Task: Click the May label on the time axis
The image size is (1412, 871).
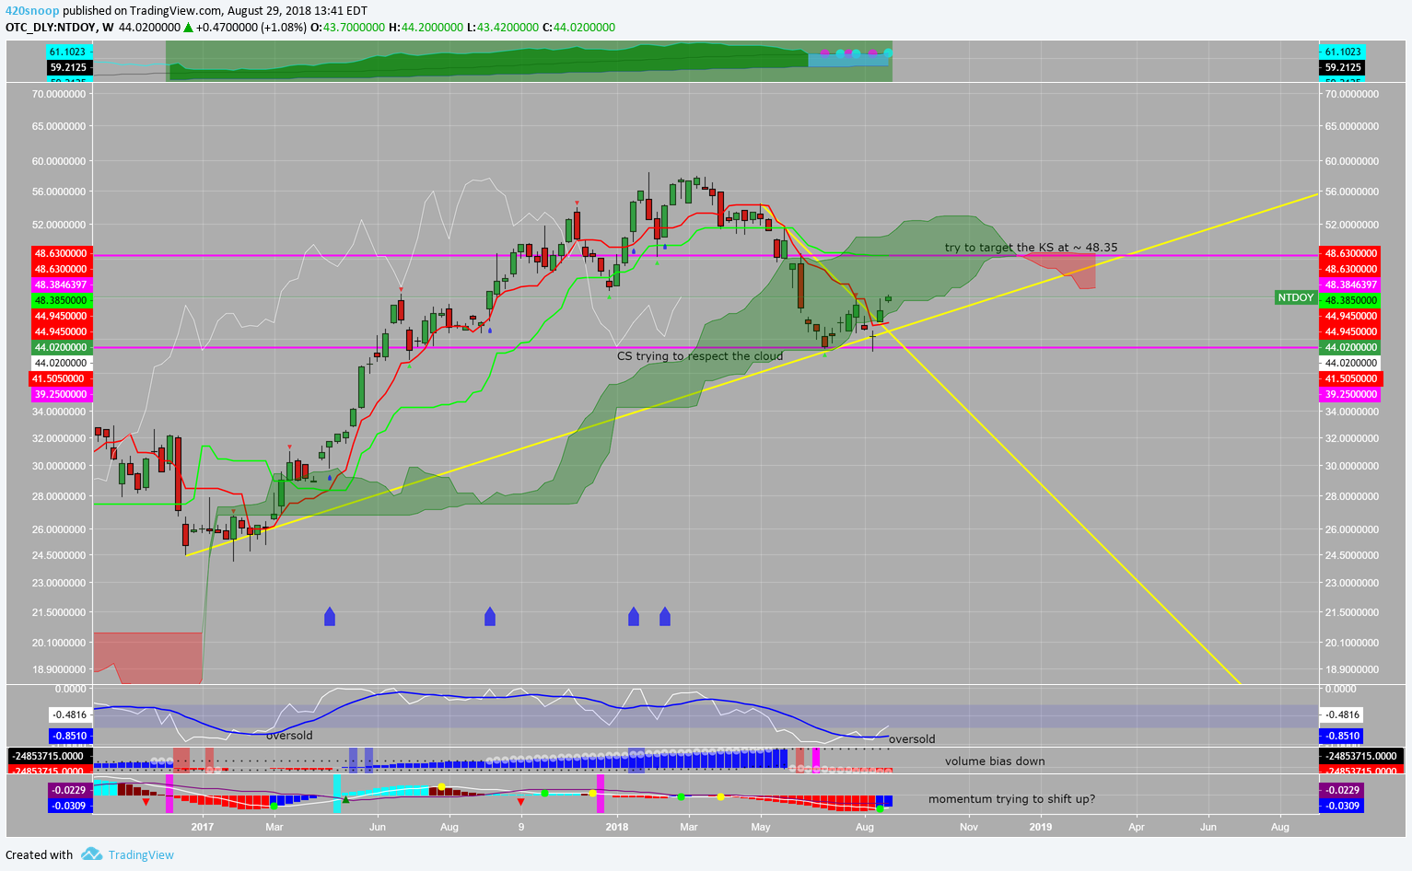Action: tap(761, 827)
